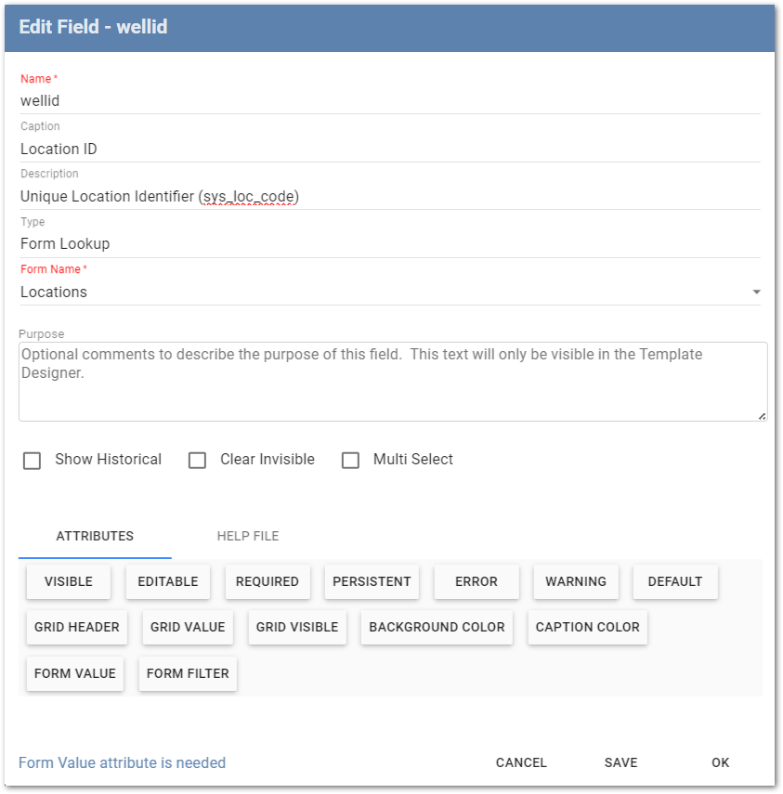Add the GRID HEADER attribute

tap(76, 627)
